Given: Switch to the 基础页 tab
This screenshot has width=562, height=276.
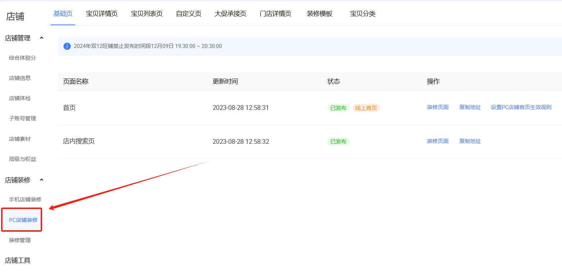Looking at the screenshot, I should click(x=63, y=14).
